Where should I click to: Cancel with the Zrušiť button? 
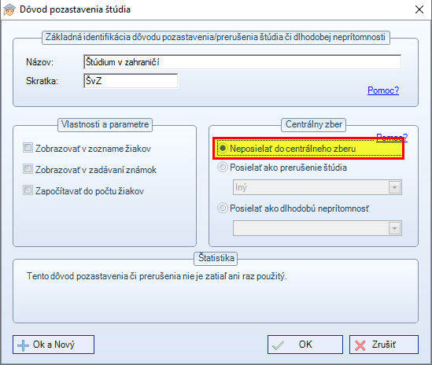(x=384, y=345)
